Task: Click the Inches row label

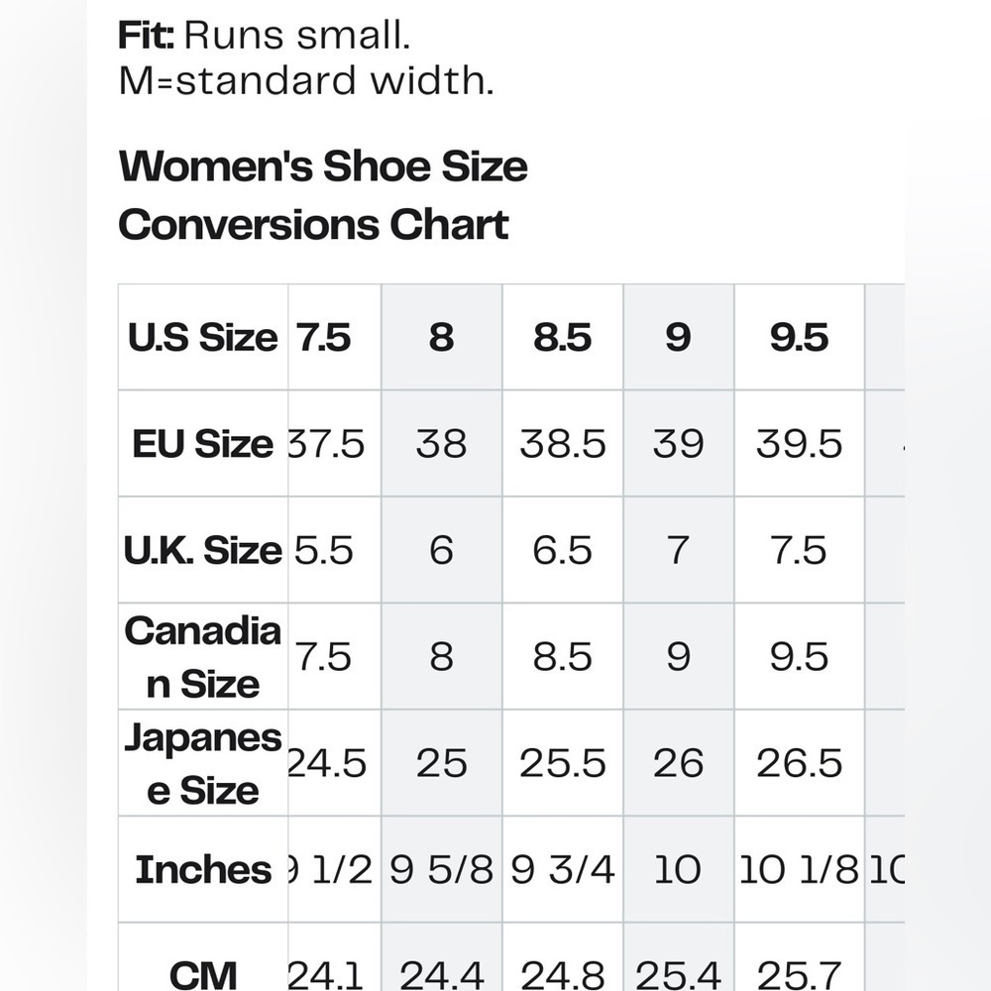Action: 203,870
